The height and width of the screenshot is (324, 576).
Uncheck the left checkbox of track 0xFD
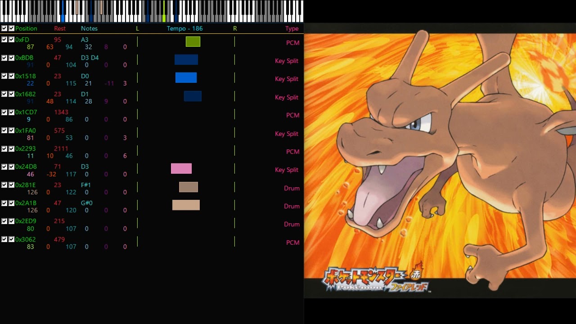[4, 40]
